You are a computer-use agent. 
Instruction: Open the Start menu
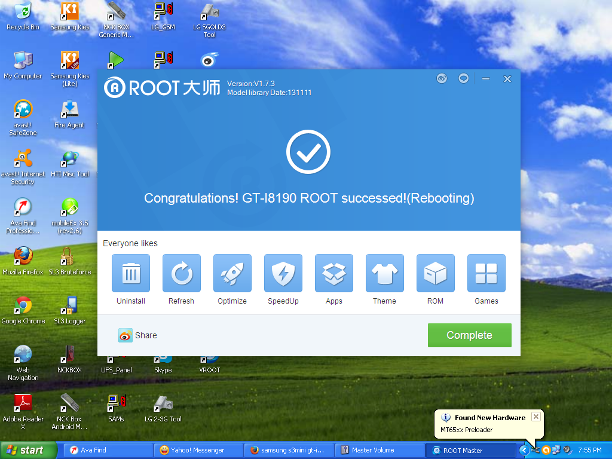[29, 450]
